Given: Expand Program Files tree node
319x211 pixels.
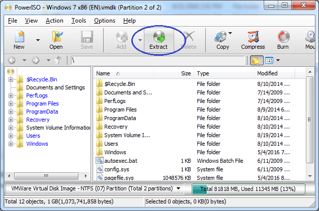Looking at the screenshot, I should pyautogui.click(x=11, y=104).
